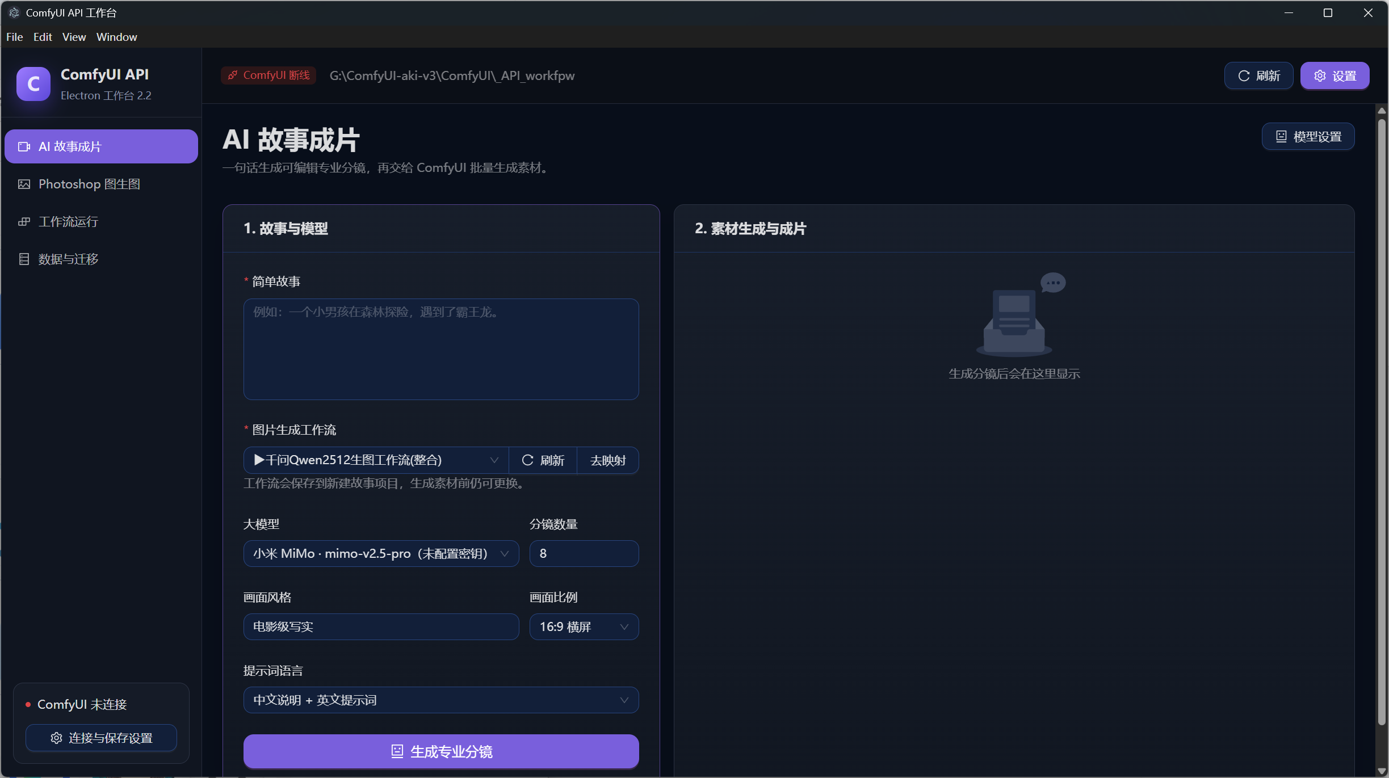The image size is (1389, 778).
Task: Switch to Photoshop 图生图 page
Action: click(x=101, y=184)
